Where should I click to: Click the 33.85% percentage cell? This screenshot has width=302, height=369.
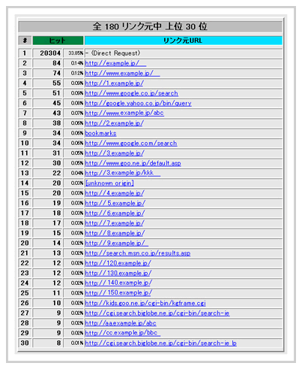click(76, 53)
